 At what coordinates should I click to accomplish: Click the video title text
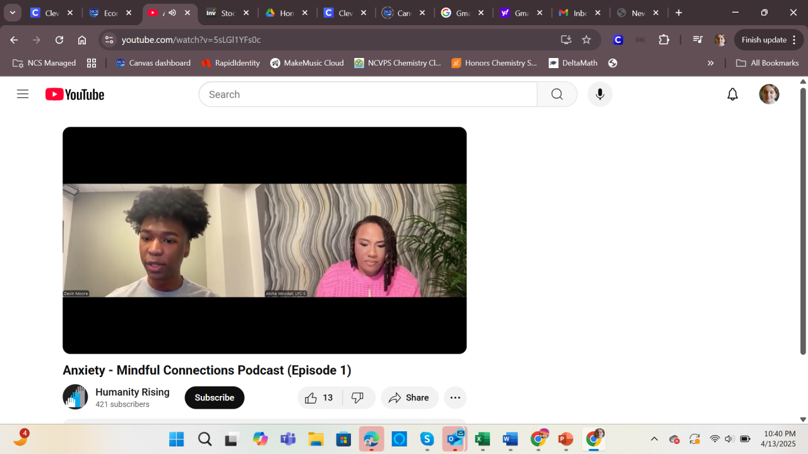(207, 370)
